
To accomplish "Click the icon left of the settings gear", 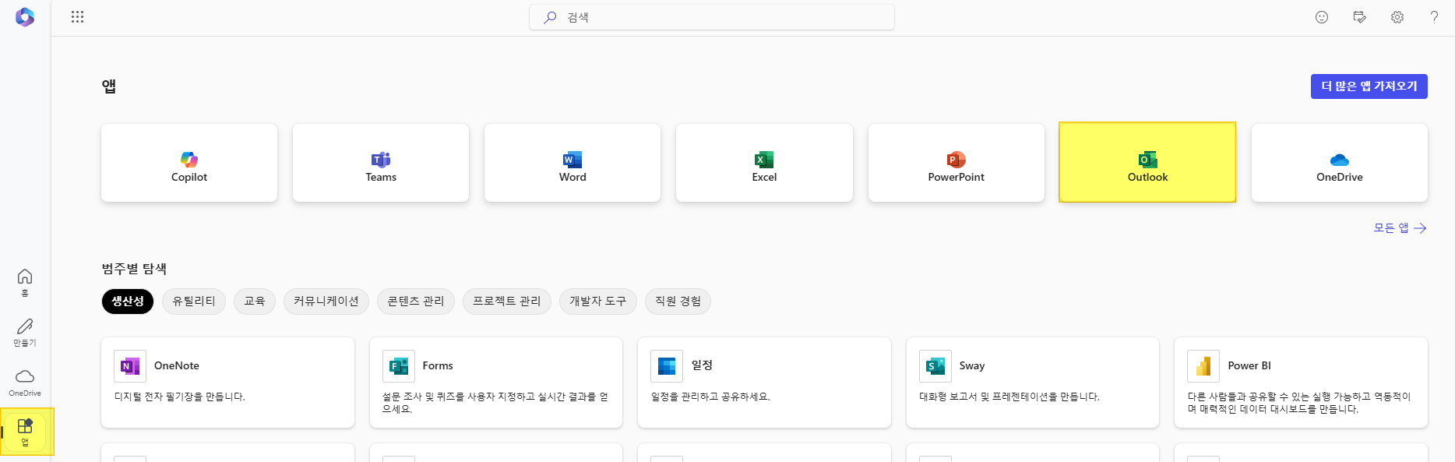I will pyautogui.click(x=1360, y=17).
